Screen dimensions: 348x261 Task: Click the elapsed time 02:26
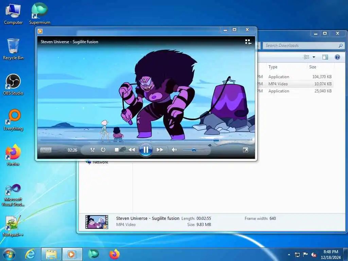click(72, 150)
